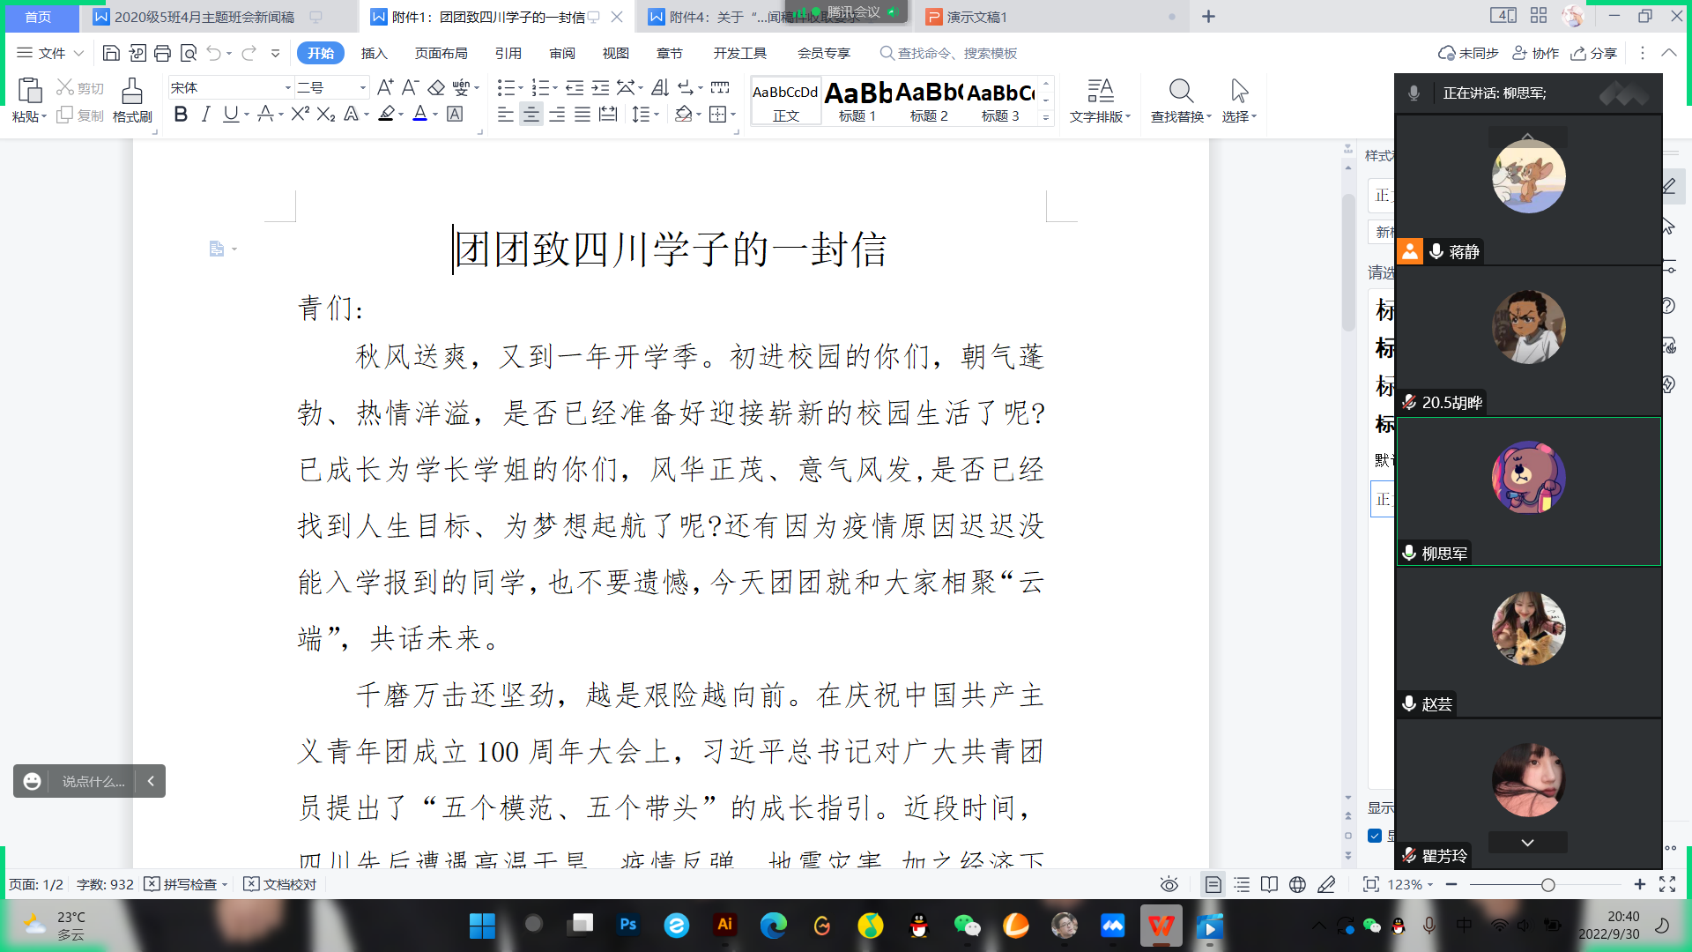Click the 说点什么 chat input box
The height and width of the screenshot is (952, 1692).
93,781
